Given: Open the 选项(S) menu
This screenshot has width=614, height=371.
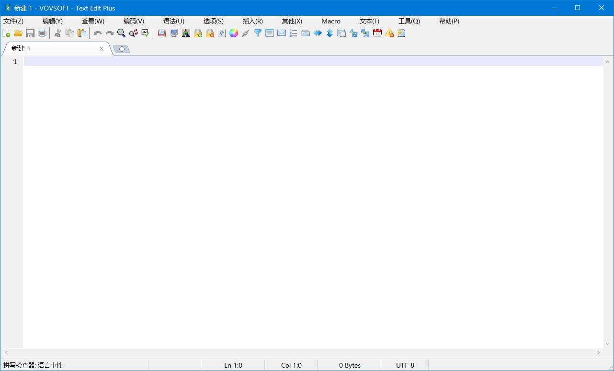Looking at the screenshot, I should coord(214,21).
